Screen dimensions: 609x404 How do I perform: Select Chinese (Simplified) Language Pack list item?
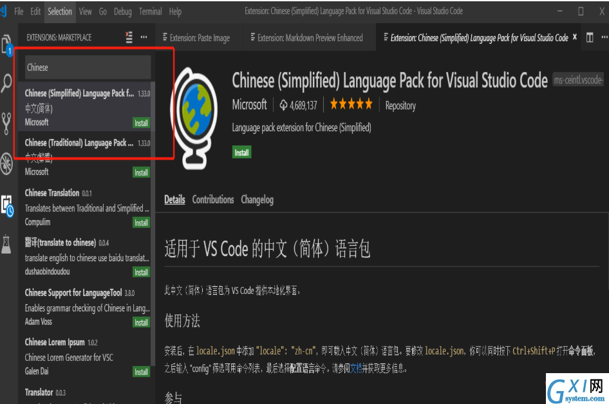[x=87, y=106]
